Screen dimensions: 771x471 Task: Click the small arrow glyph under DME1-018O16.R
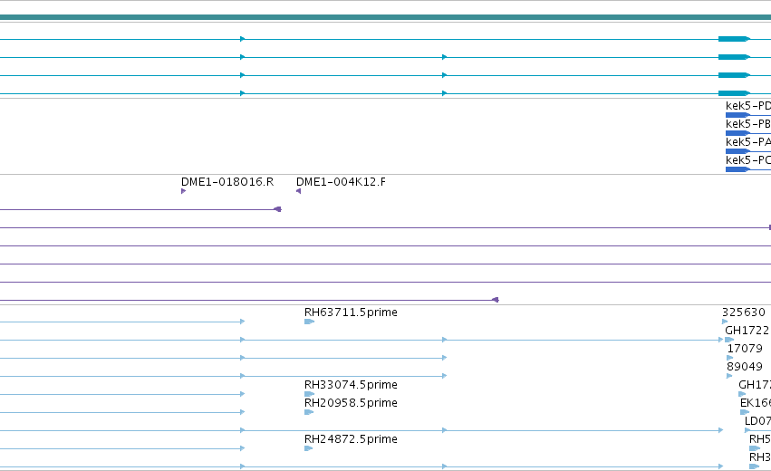pyautogui.click(x=183, y=191)
